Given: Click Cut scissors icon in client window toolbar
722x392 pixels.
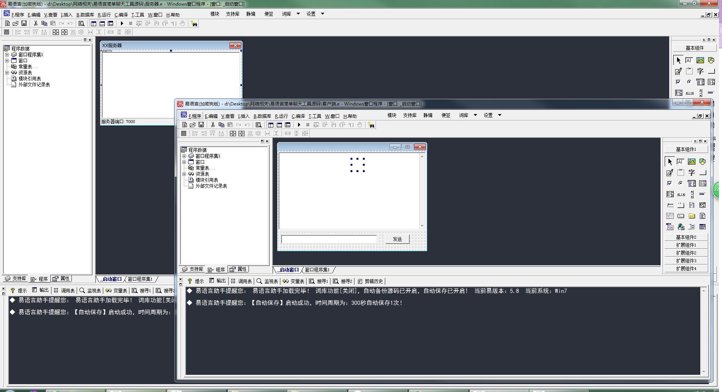Looking at the screenshot, I should coord(213,125).
